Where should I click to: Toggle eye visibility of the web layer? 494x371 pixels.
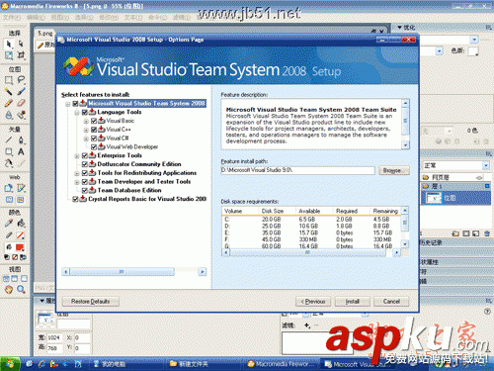tap(479, 178)
